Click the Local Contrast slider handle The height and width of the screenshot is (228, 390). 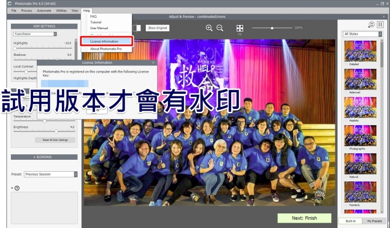coord(26,71)
